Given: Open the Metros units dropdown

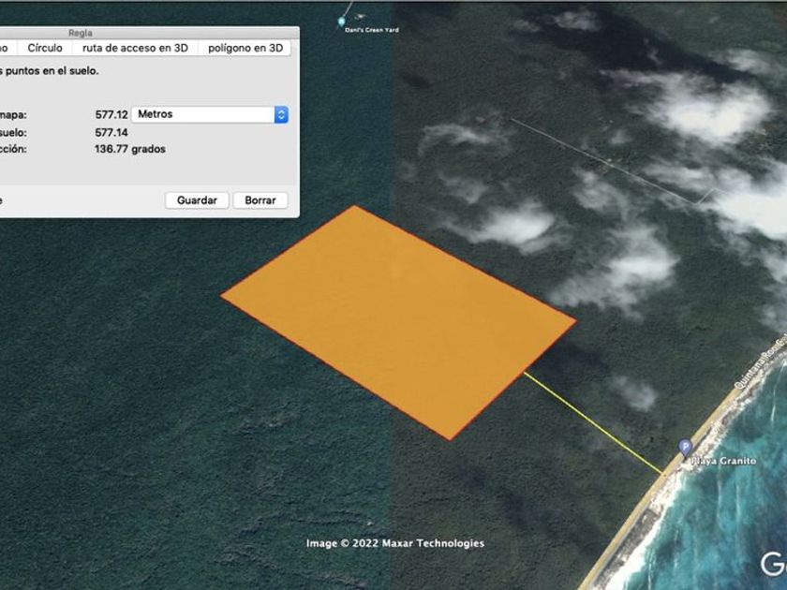Looking at the screenshot, I should pos(208,114).
